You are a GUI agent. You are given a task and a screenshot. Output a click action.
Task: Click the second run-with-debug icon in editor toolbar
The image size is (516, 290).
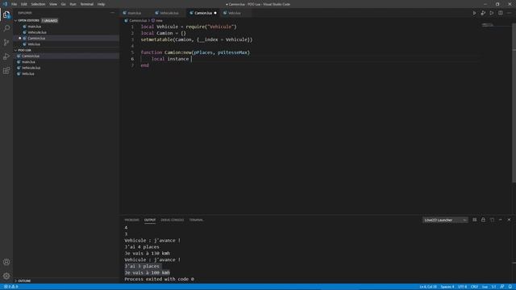483,13
